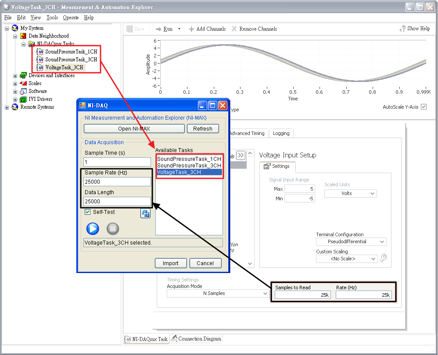Click the Import button
Image resolution: width=438 pixels, height=355 pixels.
tap(171, 263)
